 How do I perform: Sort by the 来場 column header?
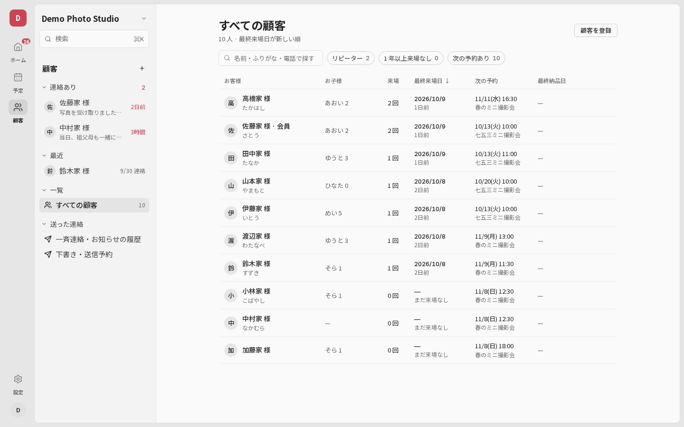click(x=393, y=81)
